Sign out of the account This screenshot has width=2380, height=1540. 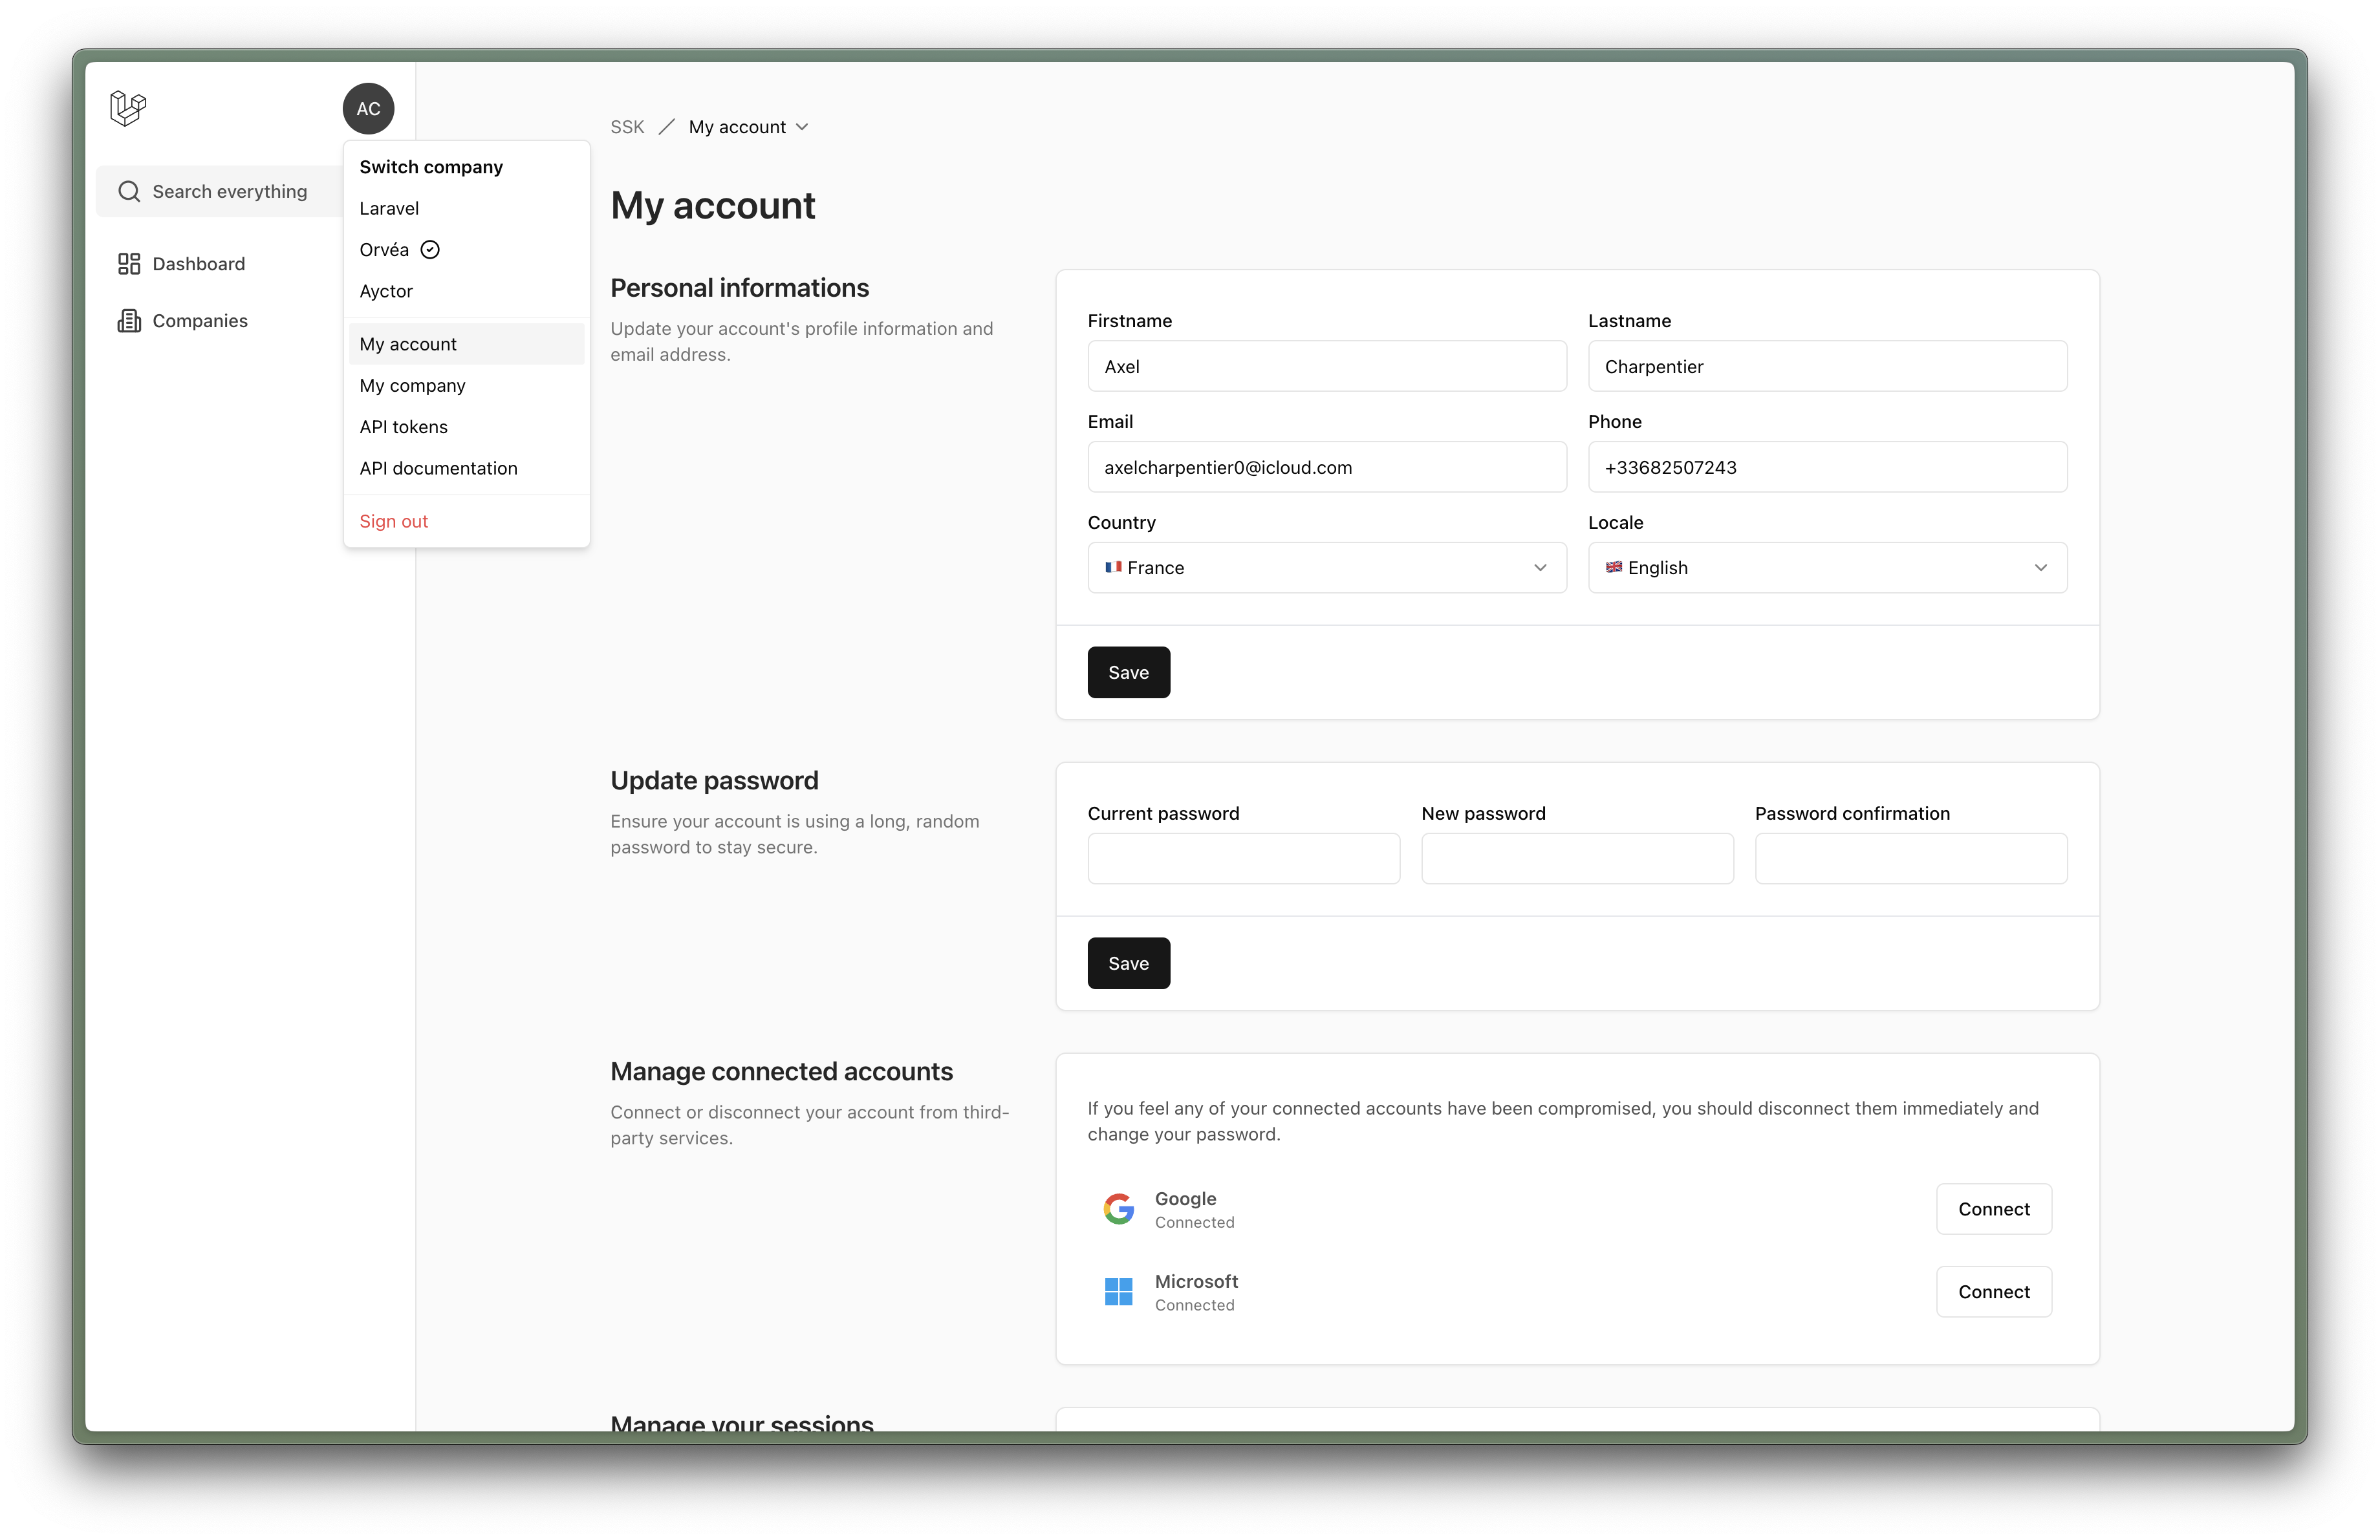tap(466, 522)
